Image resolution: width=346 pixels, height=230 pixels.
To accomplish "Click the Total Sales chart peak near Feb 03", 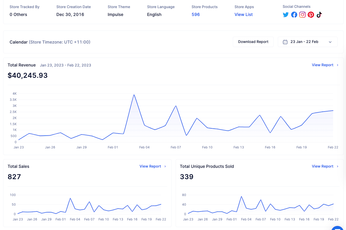I will coord(70,198).
